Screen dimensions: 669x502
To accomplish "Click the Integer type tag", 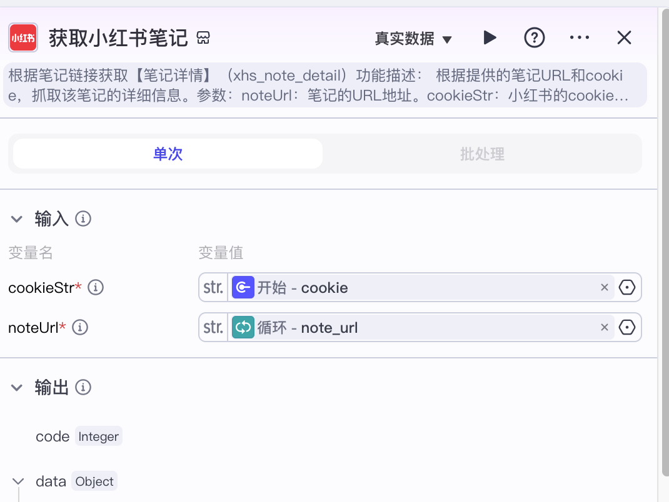I will coord(99,436).
